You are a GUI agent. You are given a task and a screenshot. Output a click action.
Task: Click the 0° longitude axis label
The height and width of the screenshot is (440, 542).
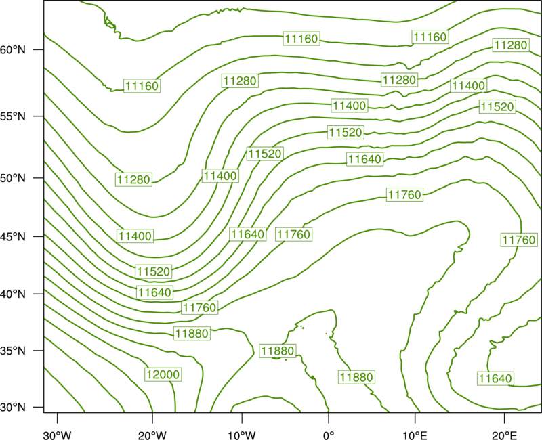(x=329, y=435)
